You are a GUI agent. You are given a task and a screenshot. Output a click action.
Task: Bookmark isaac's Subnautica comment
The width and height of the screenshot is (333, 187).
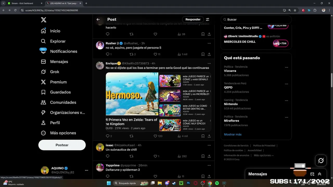[x=203, y=156]
